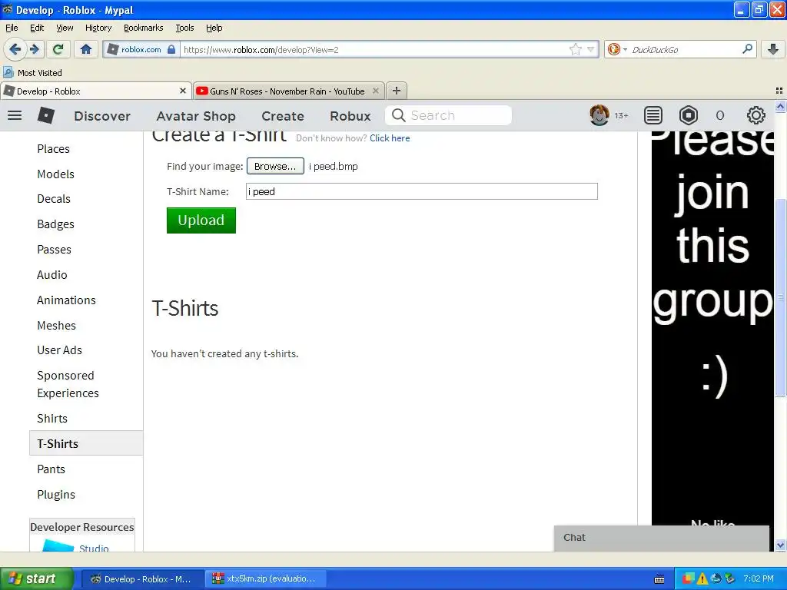Open Models in the sidebar
787x590 pixels.
click(55, 174)
